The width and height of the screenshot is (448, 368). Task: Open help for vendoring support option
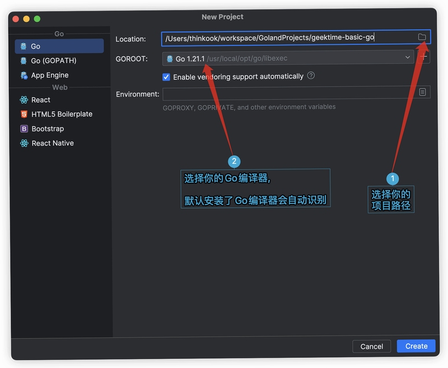tap(311, 76)
